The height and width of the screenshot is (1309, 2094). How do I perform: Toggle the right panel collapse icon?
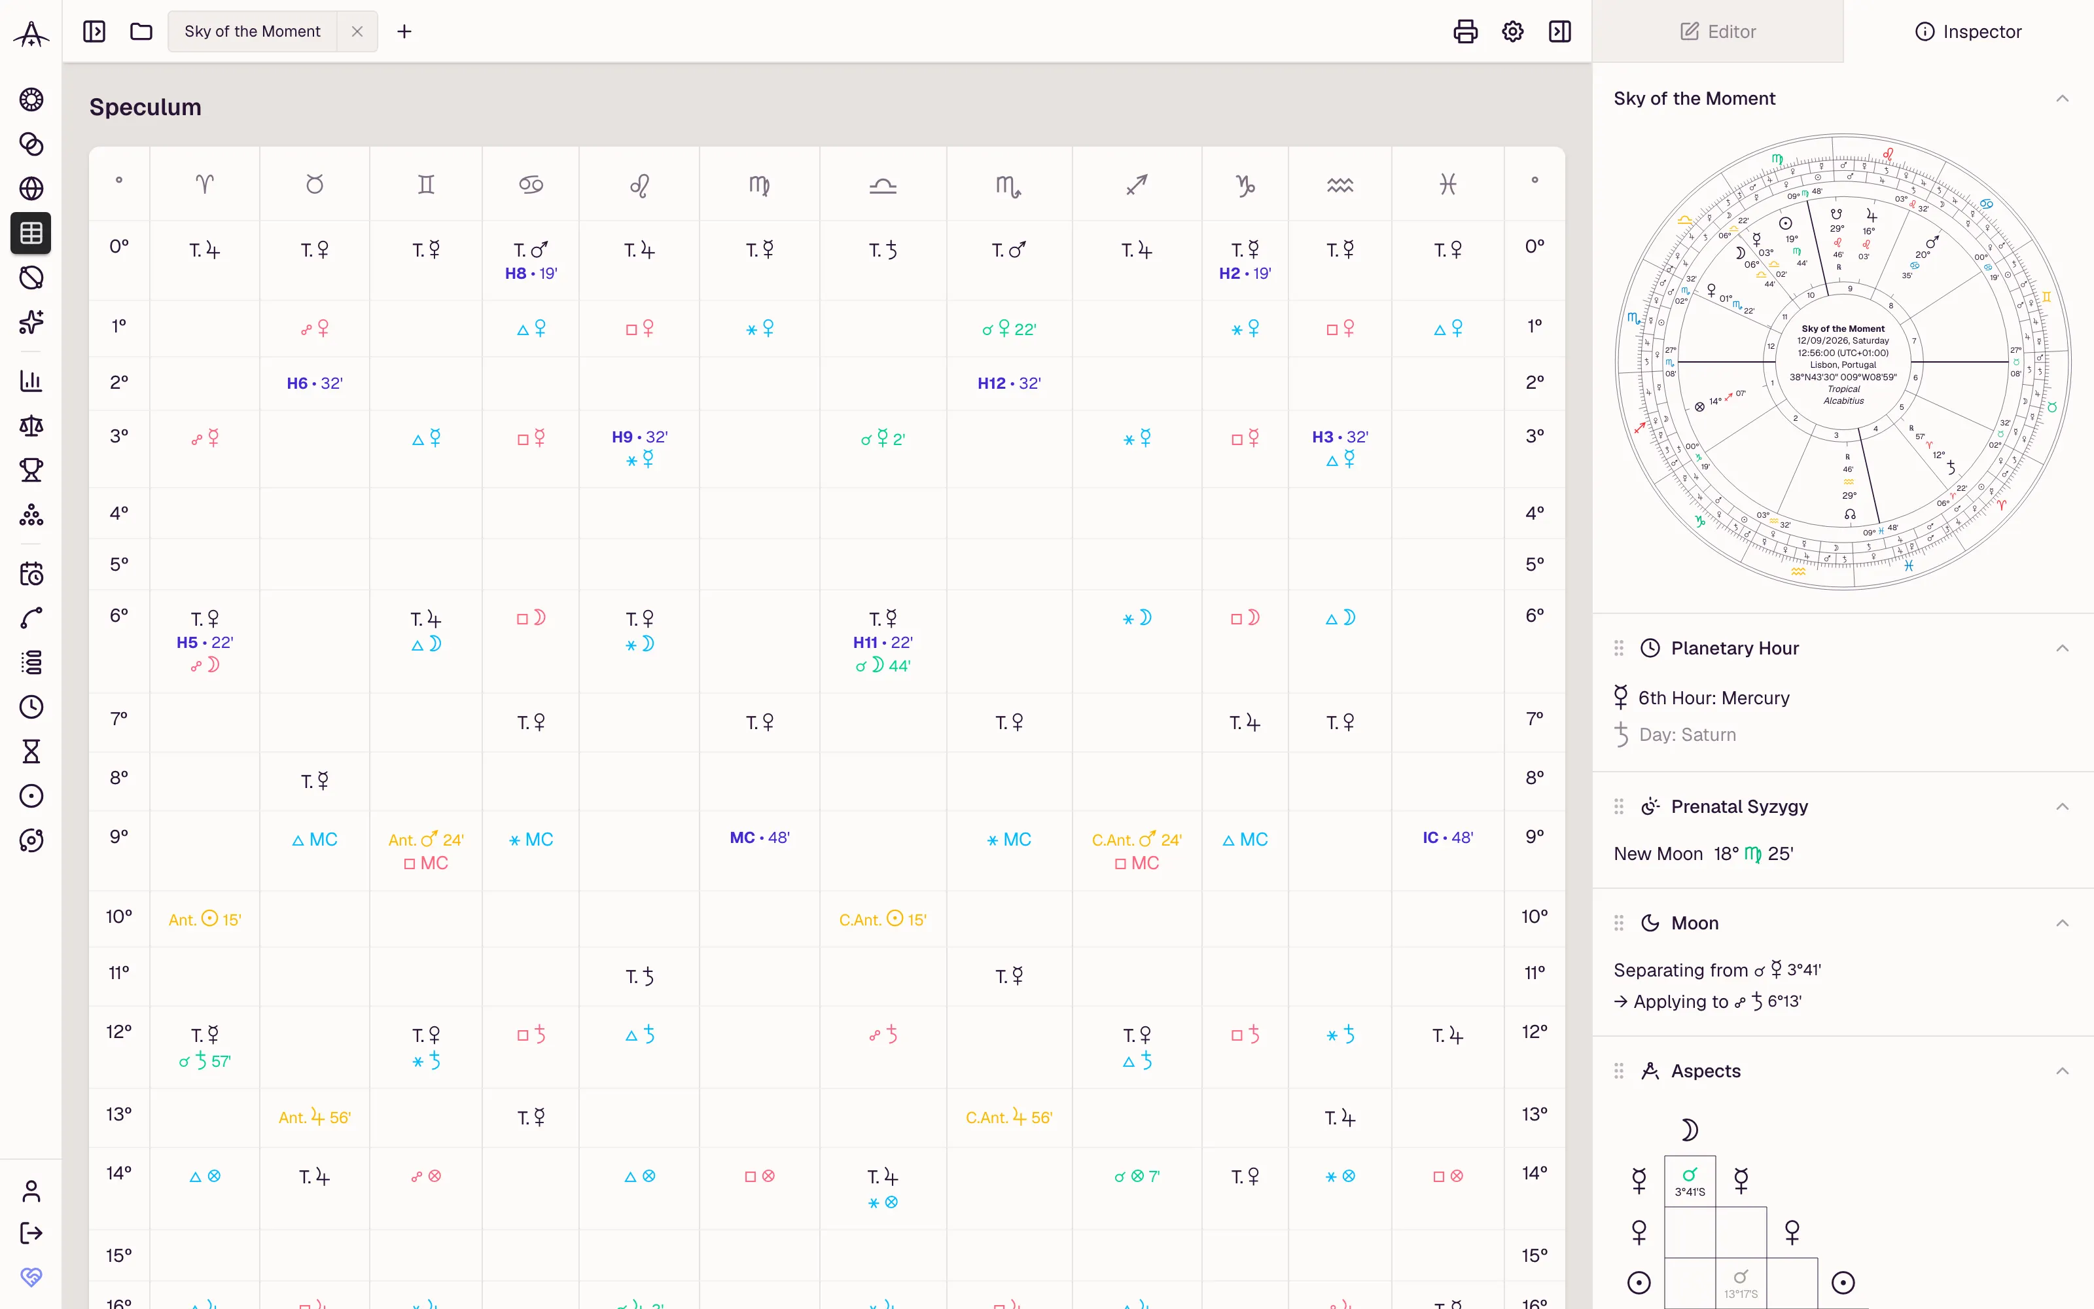pyautogui.click(x=1559, y=31)
